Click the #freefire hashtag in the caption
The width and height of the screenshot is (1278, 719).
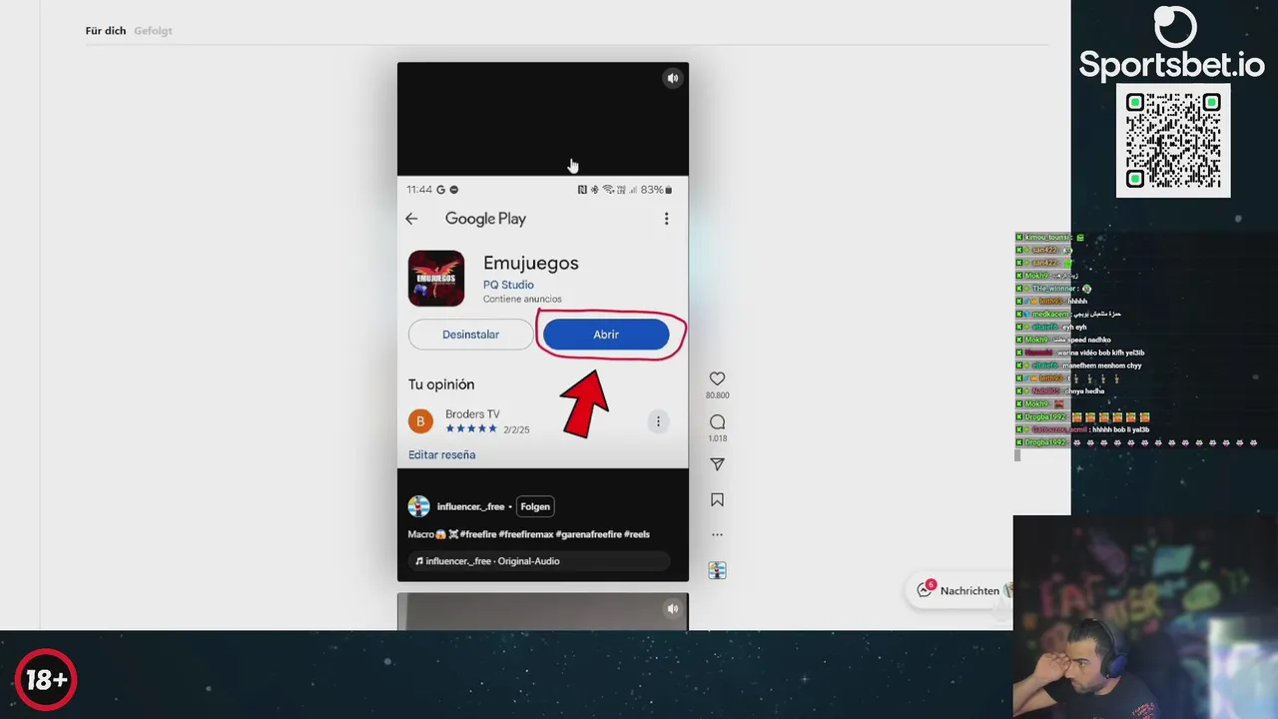tap(478, 534)
